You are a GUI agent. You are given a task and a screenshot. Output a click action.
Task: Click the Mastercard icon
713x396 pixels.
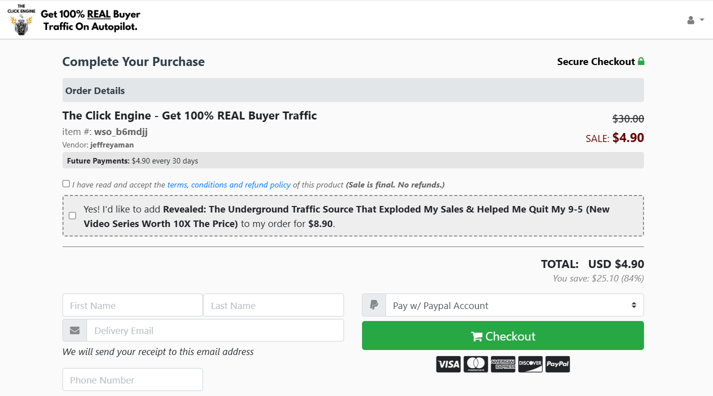tap(475, 364)
